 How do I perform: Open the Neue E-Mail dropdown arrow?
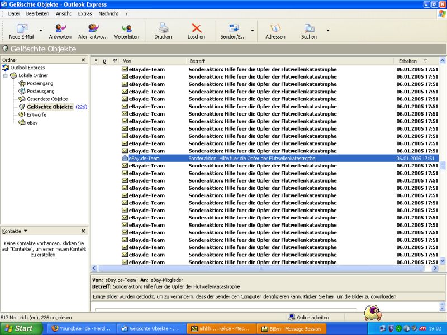tap(41, 31)
